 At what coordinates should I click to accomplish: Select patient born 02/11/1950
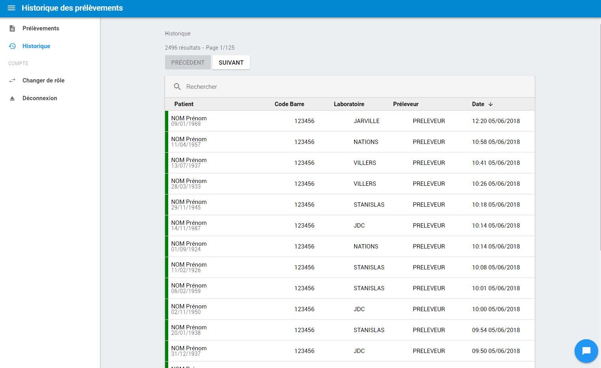(x=350, y=309)
